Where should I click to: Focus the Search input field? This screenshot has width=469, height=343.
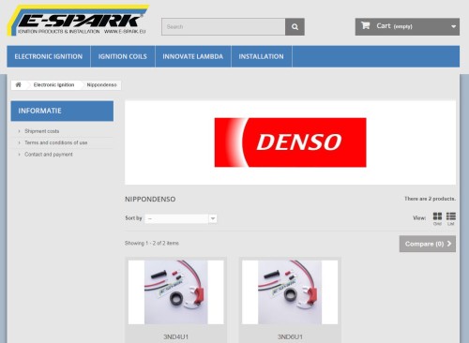click(x=223, y=27)
